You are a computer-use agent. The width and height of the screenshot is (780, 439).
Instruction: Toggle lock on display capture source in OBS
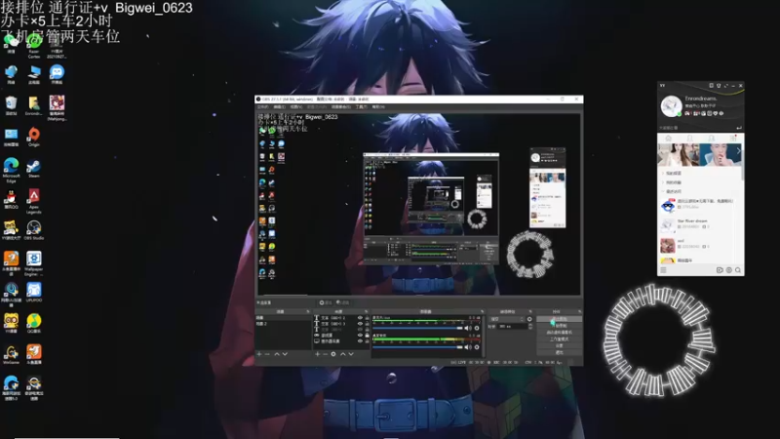368,340
